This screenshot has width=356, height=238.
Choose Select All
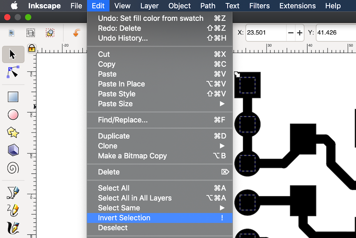(160, 188)
